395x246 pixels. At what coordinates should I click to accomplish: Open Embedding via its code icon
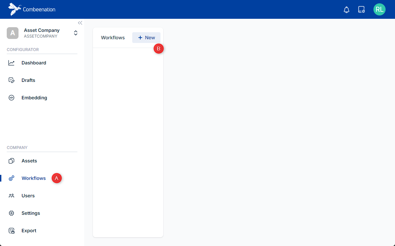11,98
